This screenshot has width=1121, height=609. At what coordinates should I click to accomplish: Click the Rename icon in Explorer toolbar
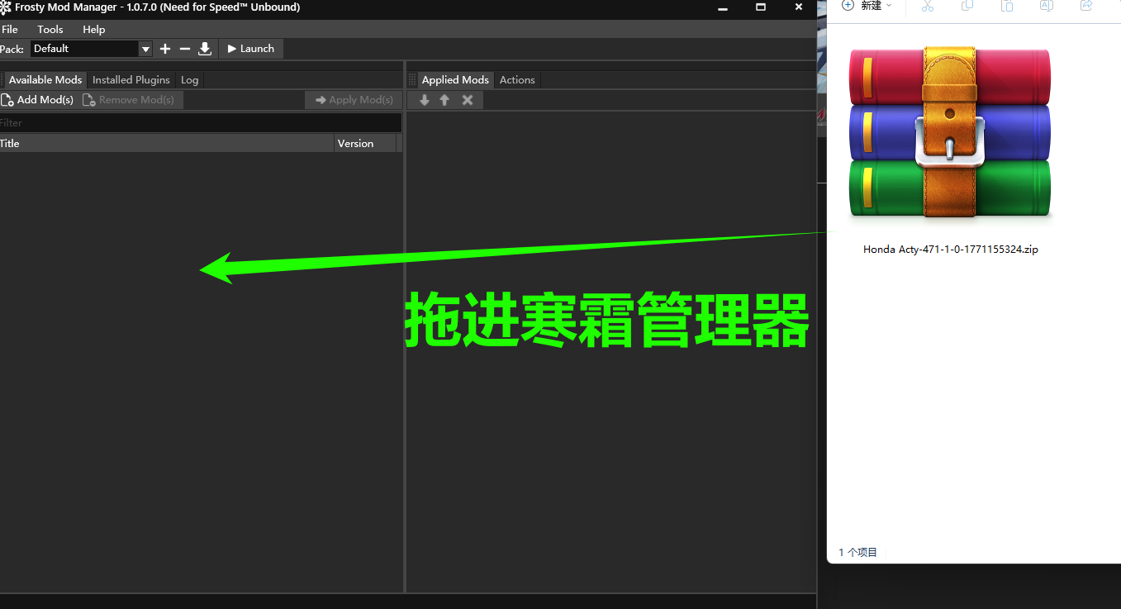coord(1047,6)
